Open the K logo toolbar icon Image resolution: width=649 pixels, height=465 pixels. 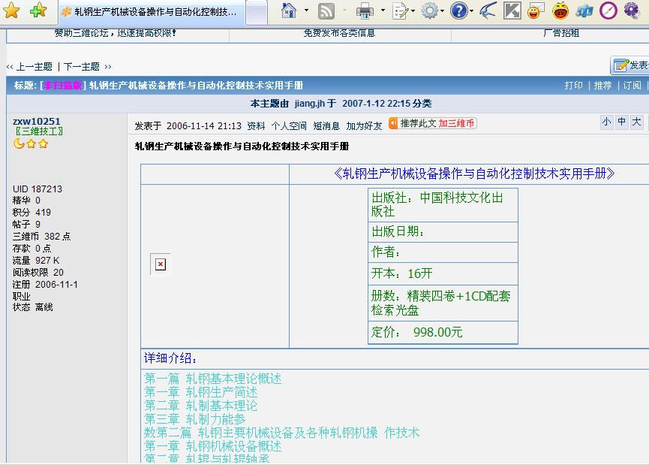[514, 10]
